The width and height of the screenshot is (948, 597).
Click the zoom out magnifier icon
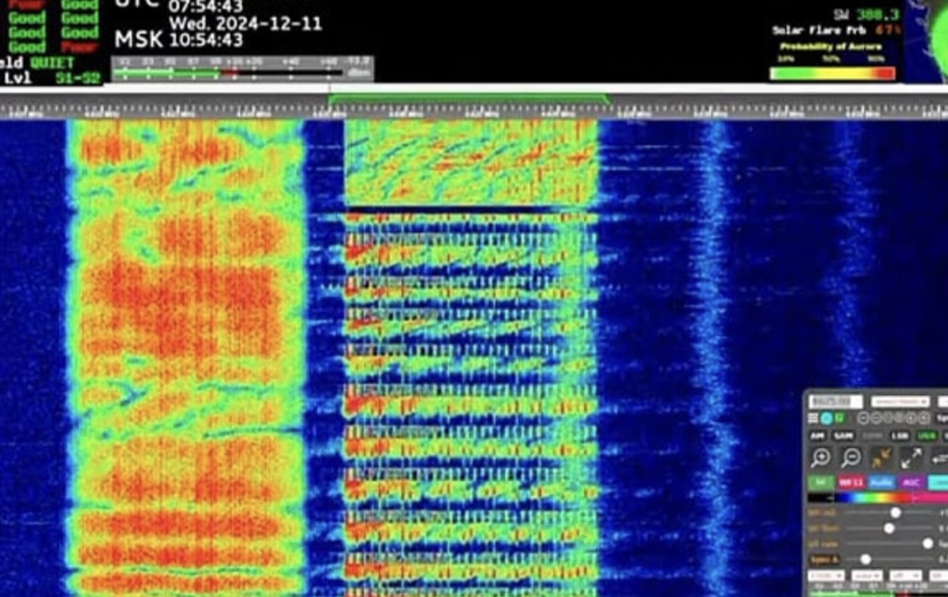pos(851,458)
